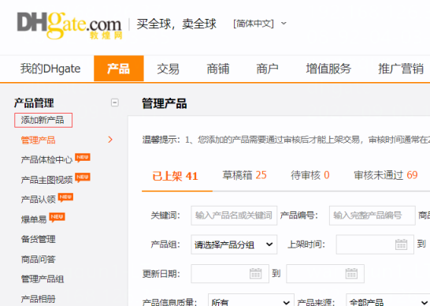This screenshot has width=430, height=306.
Task: Open the 上架时间 calendar icon
Action: tap(401, 244)
